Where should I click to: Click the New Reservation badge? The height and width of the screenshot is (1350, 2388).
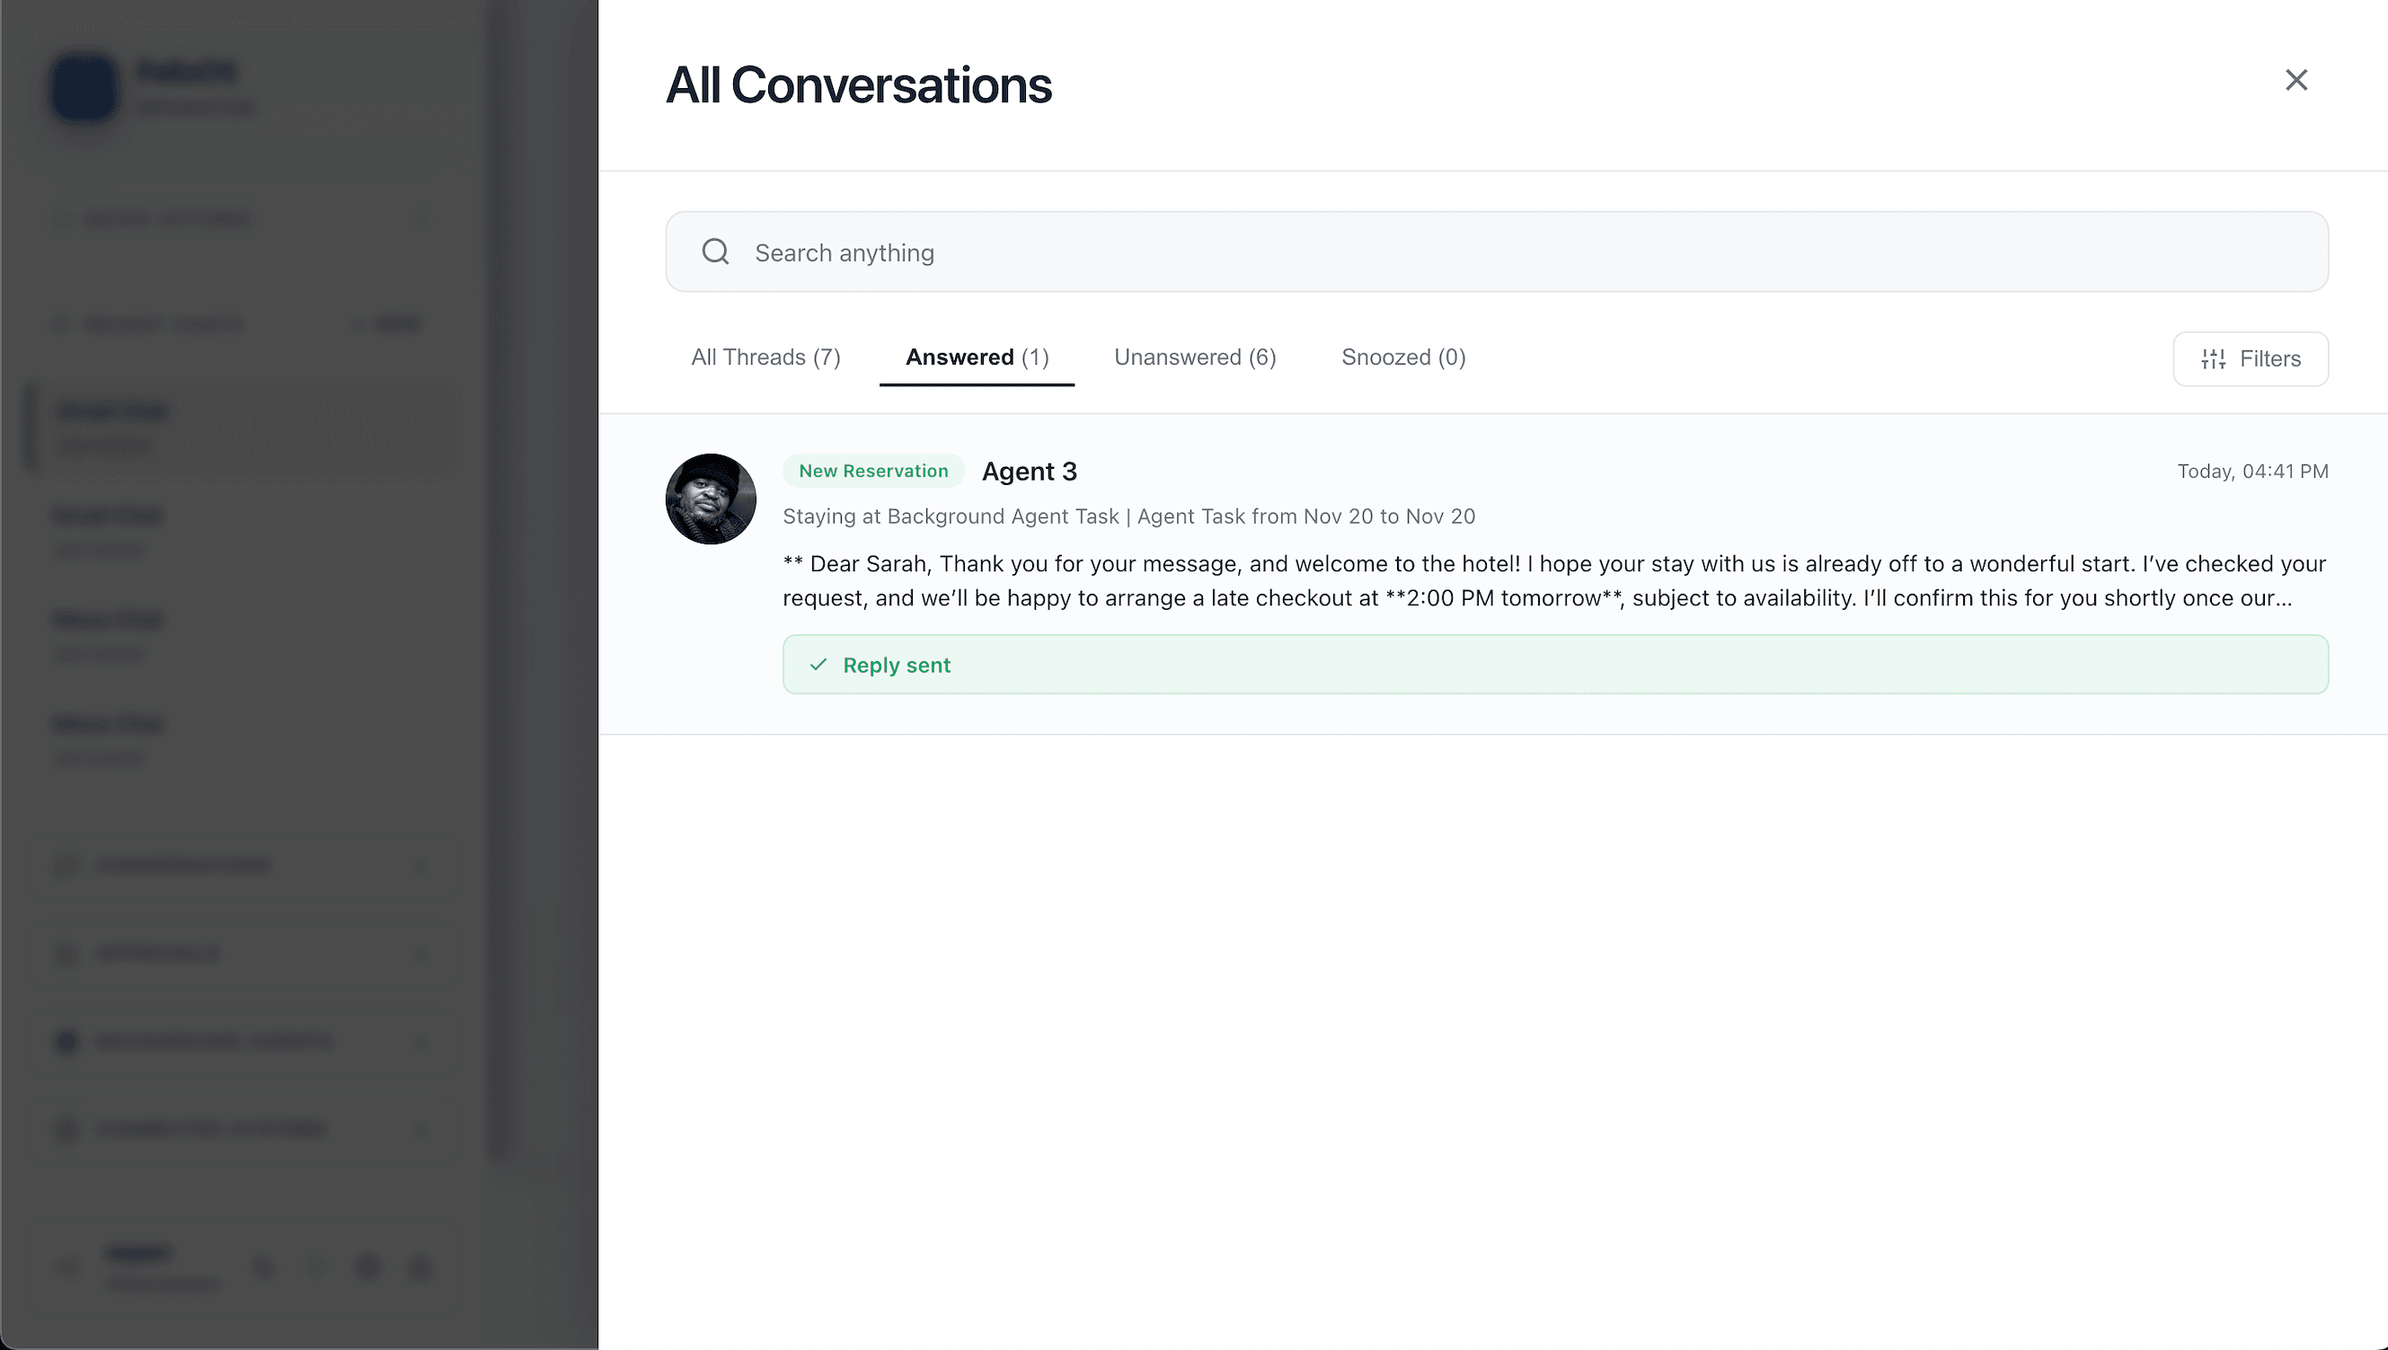[872, 471]
